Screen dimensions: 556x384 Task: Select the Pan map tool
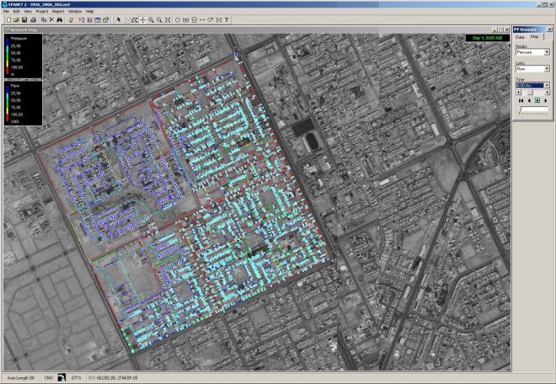(142, 19)
